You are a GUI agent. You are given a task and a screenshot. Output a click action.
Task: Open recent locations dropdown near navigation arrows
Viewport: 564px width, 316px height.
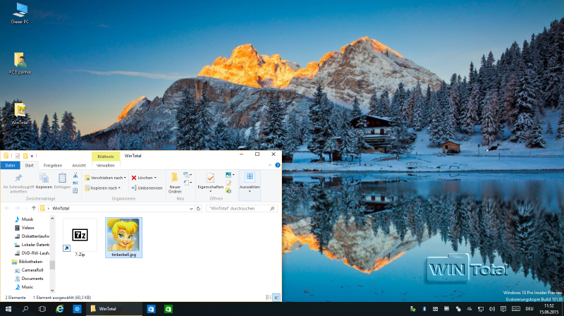(x=25, y=208)
